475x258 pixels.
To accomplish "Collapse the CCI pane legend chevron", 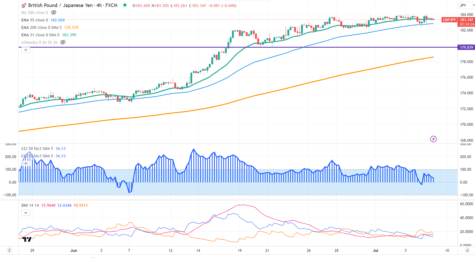I will [x=26, y=164].
